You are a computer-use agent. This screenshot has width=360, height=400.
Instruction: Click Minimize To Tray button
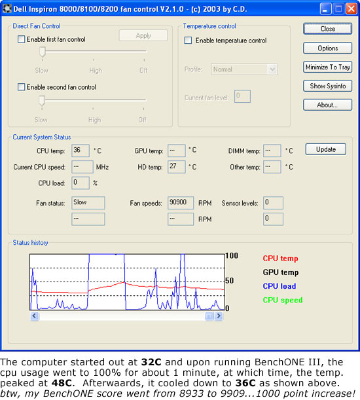click(327, 67)
